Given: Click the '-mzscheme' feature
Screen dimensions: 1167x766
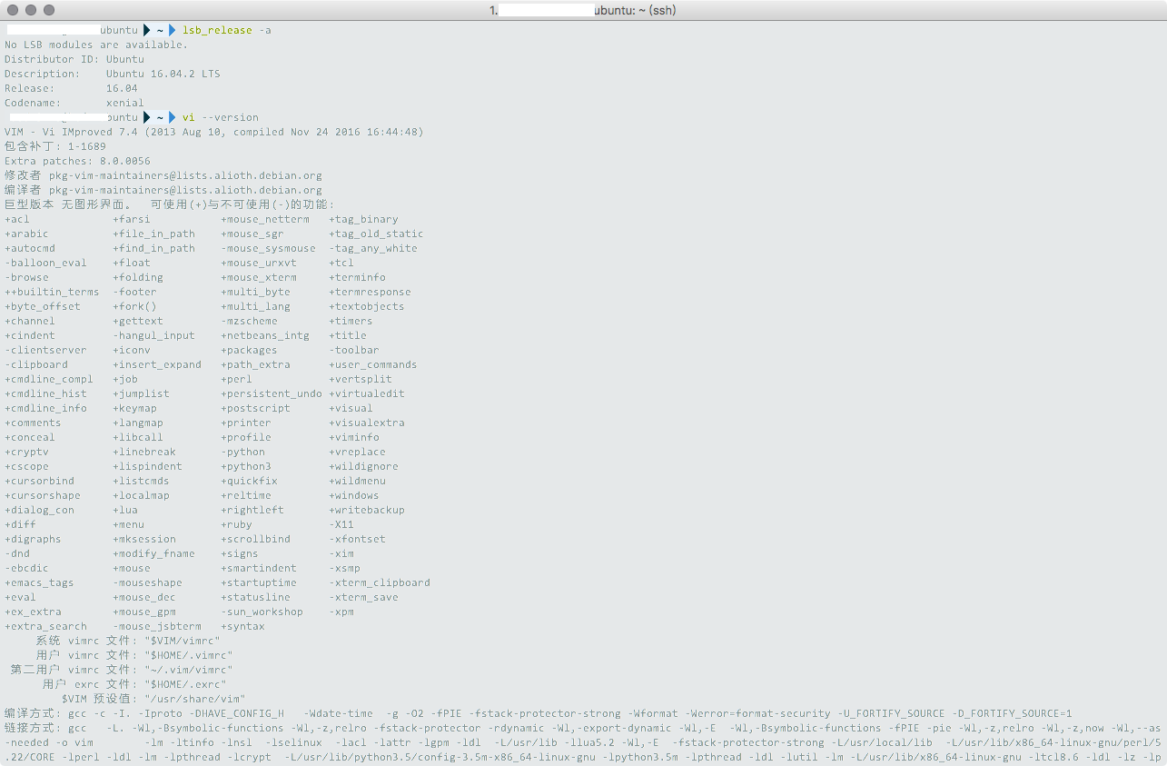Looking at the screenshot, I should (x=250, y=321).
